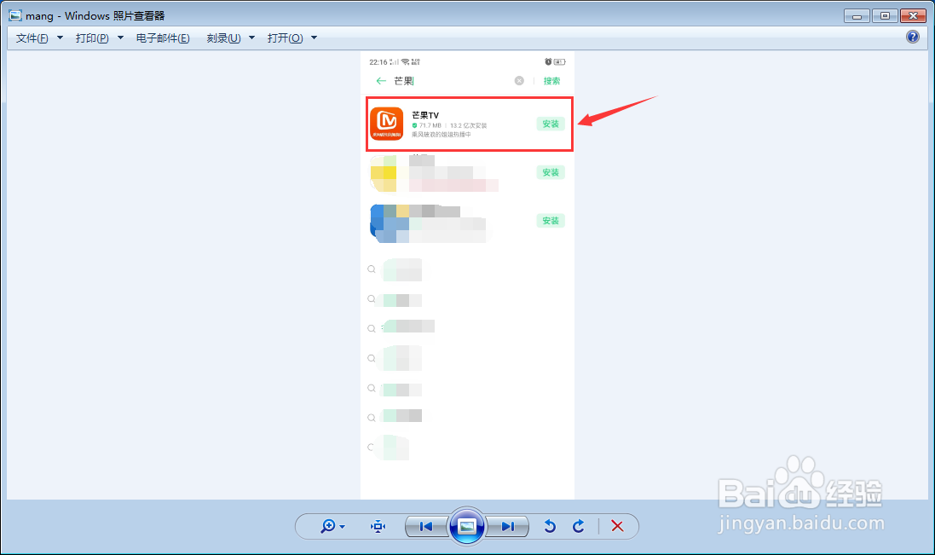Expand the 刻录 dropdown arrow
935x555 pixels.
(251, 38)
